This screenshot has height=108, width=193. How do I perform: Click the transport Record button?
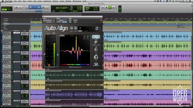coord(113,7)
